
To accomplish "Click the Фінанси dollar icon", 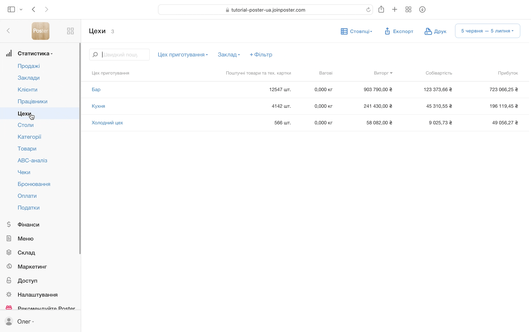I will 9,224.
